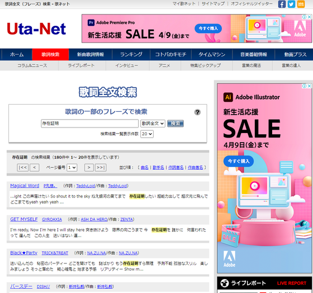The image size is (313, 293).
Task: Click the 検索 search button
Action: click(176, 124)
